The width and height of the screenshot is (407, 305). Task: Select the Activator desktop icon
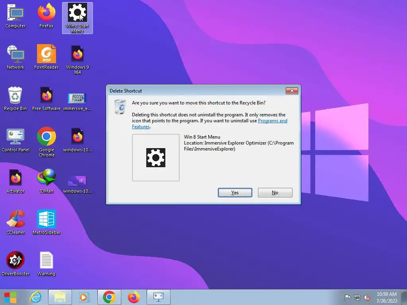point(16,181)
